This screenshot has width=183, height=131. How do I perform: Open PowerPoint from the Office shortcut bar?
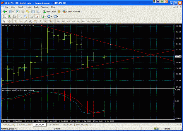(166, 1)
